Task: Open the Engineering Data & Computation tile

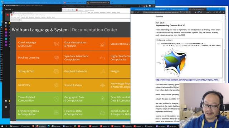Action: (x=39, y=112)
